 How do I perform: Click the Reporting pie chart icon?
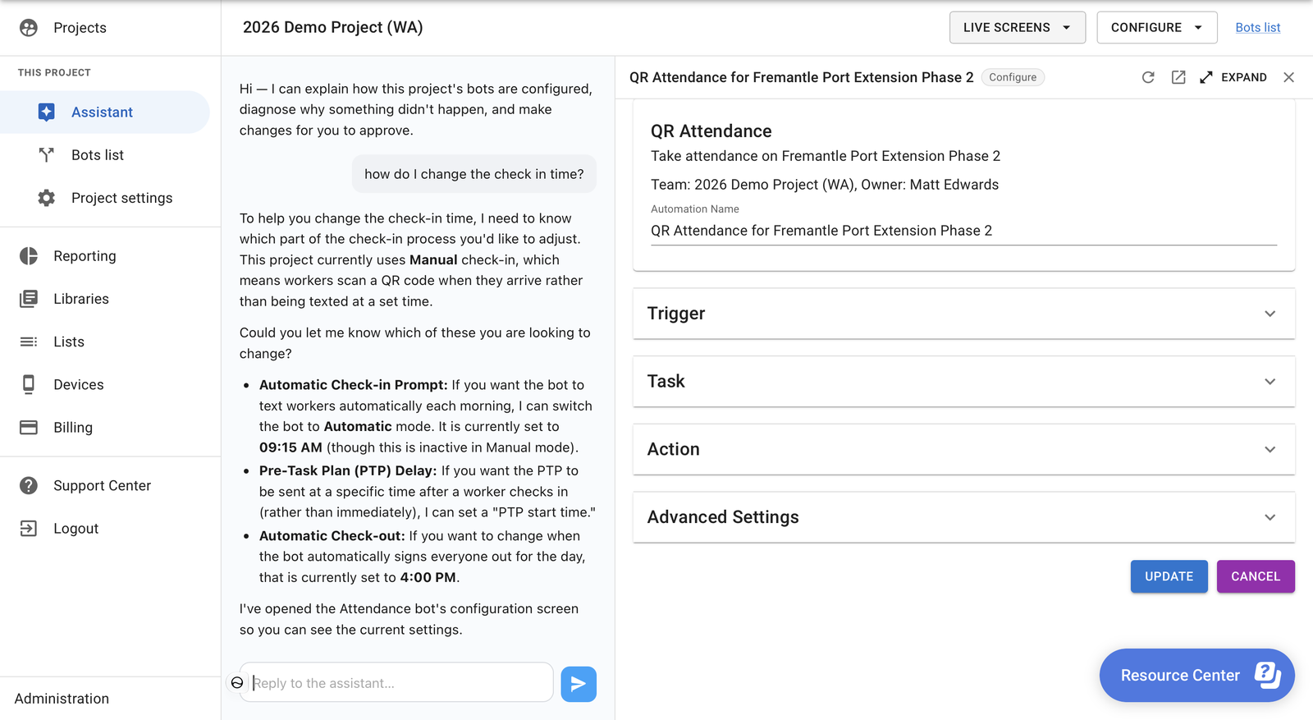[29, 256]
